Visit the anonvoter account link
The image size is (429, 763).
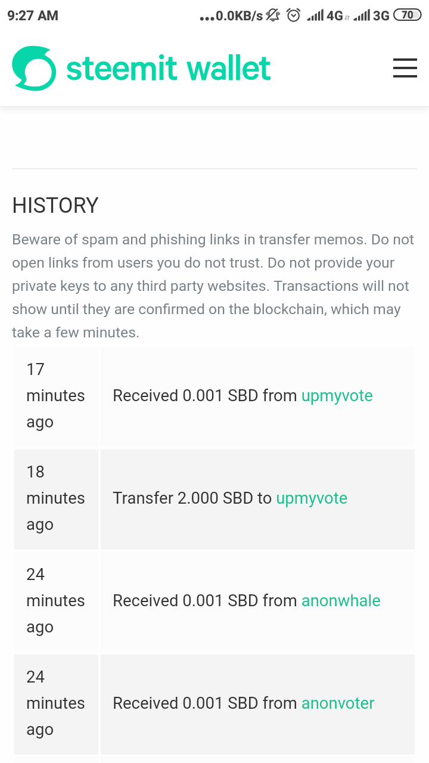click(338, 703)
